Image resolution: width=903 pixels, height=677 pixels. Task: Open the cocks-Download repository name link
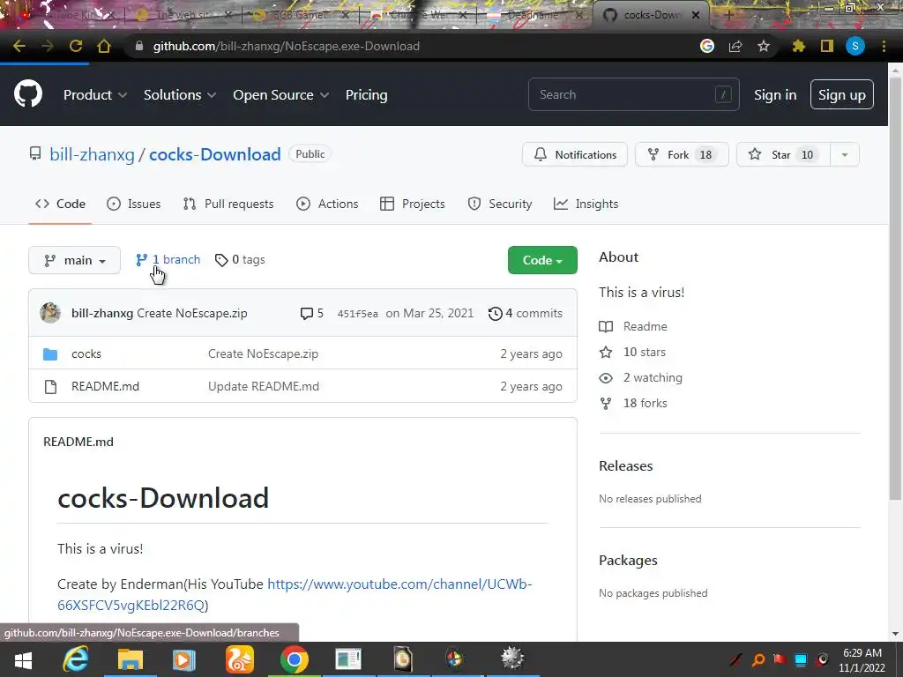215,154
